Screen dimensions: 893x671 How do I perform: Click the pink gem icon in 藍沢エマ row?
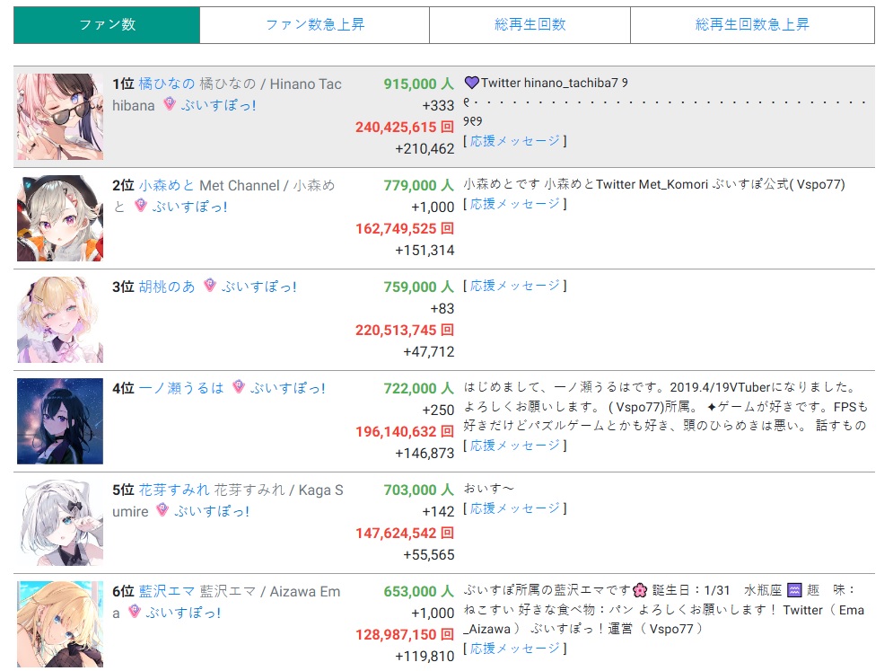(x=134, y=611)
